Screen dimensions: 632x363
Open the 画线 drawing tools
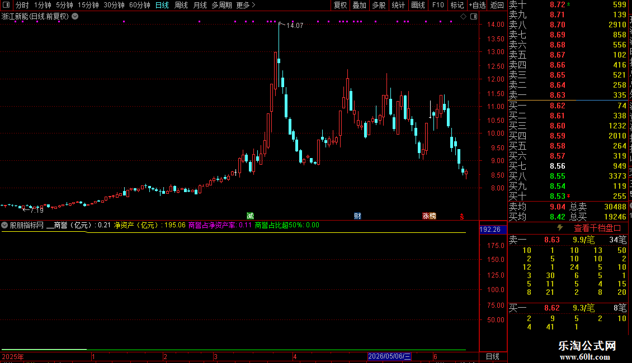[418, 5]
